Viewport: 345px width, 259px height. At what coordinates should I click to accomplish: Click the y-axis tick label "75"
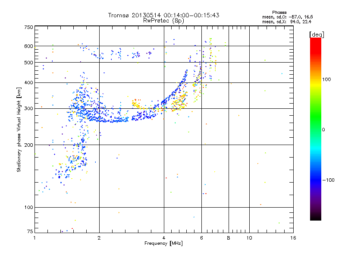[30, 231]
